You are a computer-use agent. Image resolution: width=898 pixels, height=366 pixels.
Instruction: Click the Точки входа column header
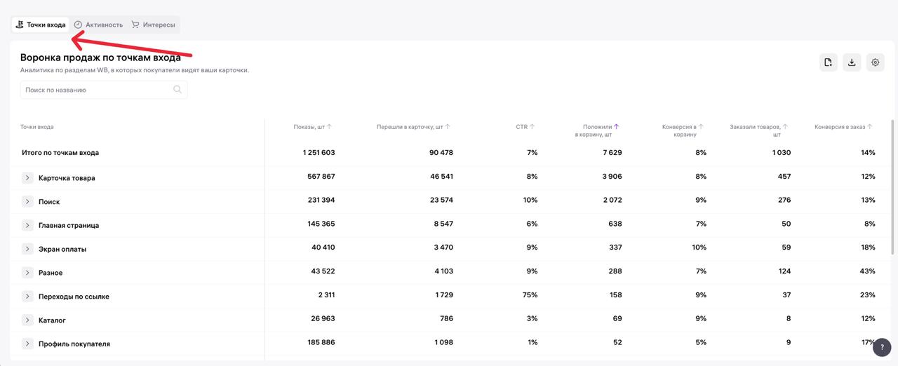[37, 127]
